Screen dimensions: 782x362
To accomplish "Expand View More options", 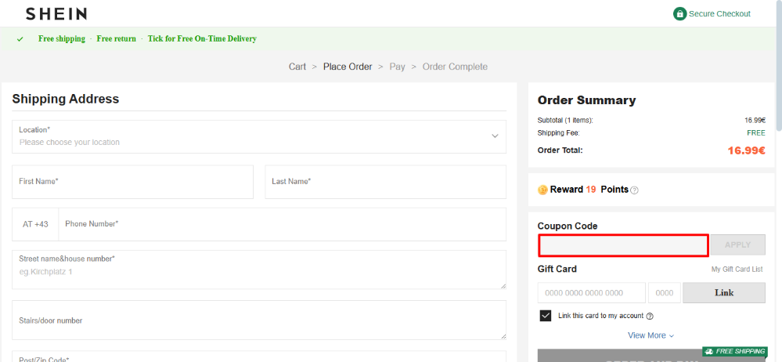I will (x=650, y=335).
